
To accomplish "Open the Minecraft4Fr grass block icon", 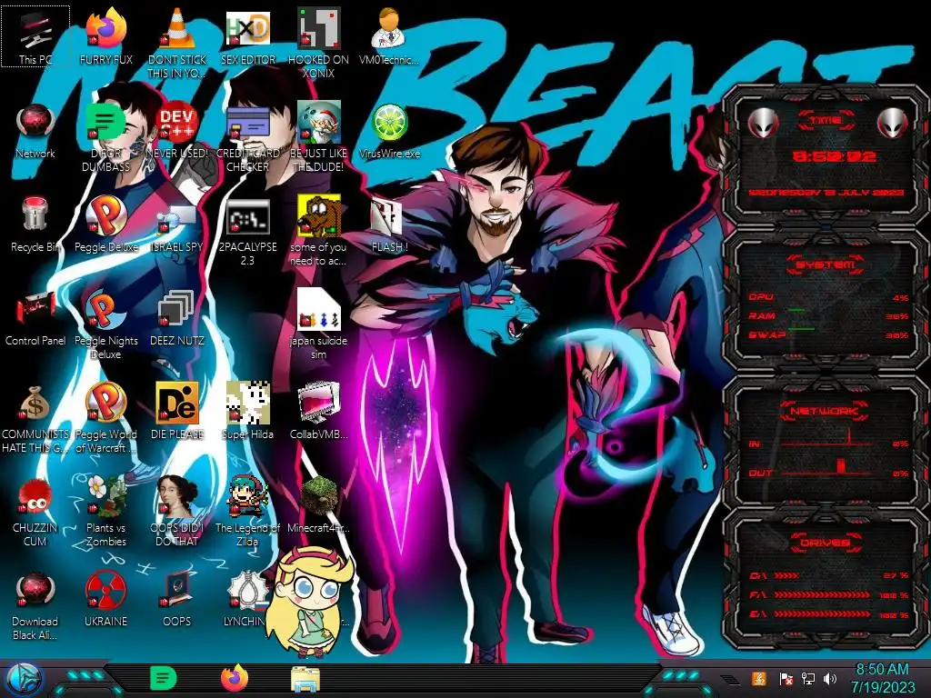I will pos(318,505).
